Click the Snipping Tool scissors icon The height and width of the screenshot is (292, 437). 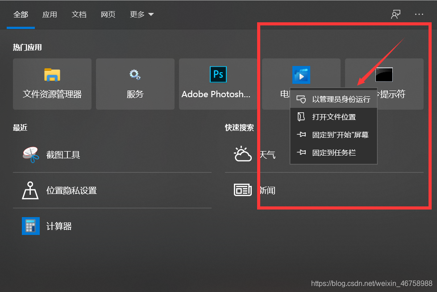(x=31, y=155)
